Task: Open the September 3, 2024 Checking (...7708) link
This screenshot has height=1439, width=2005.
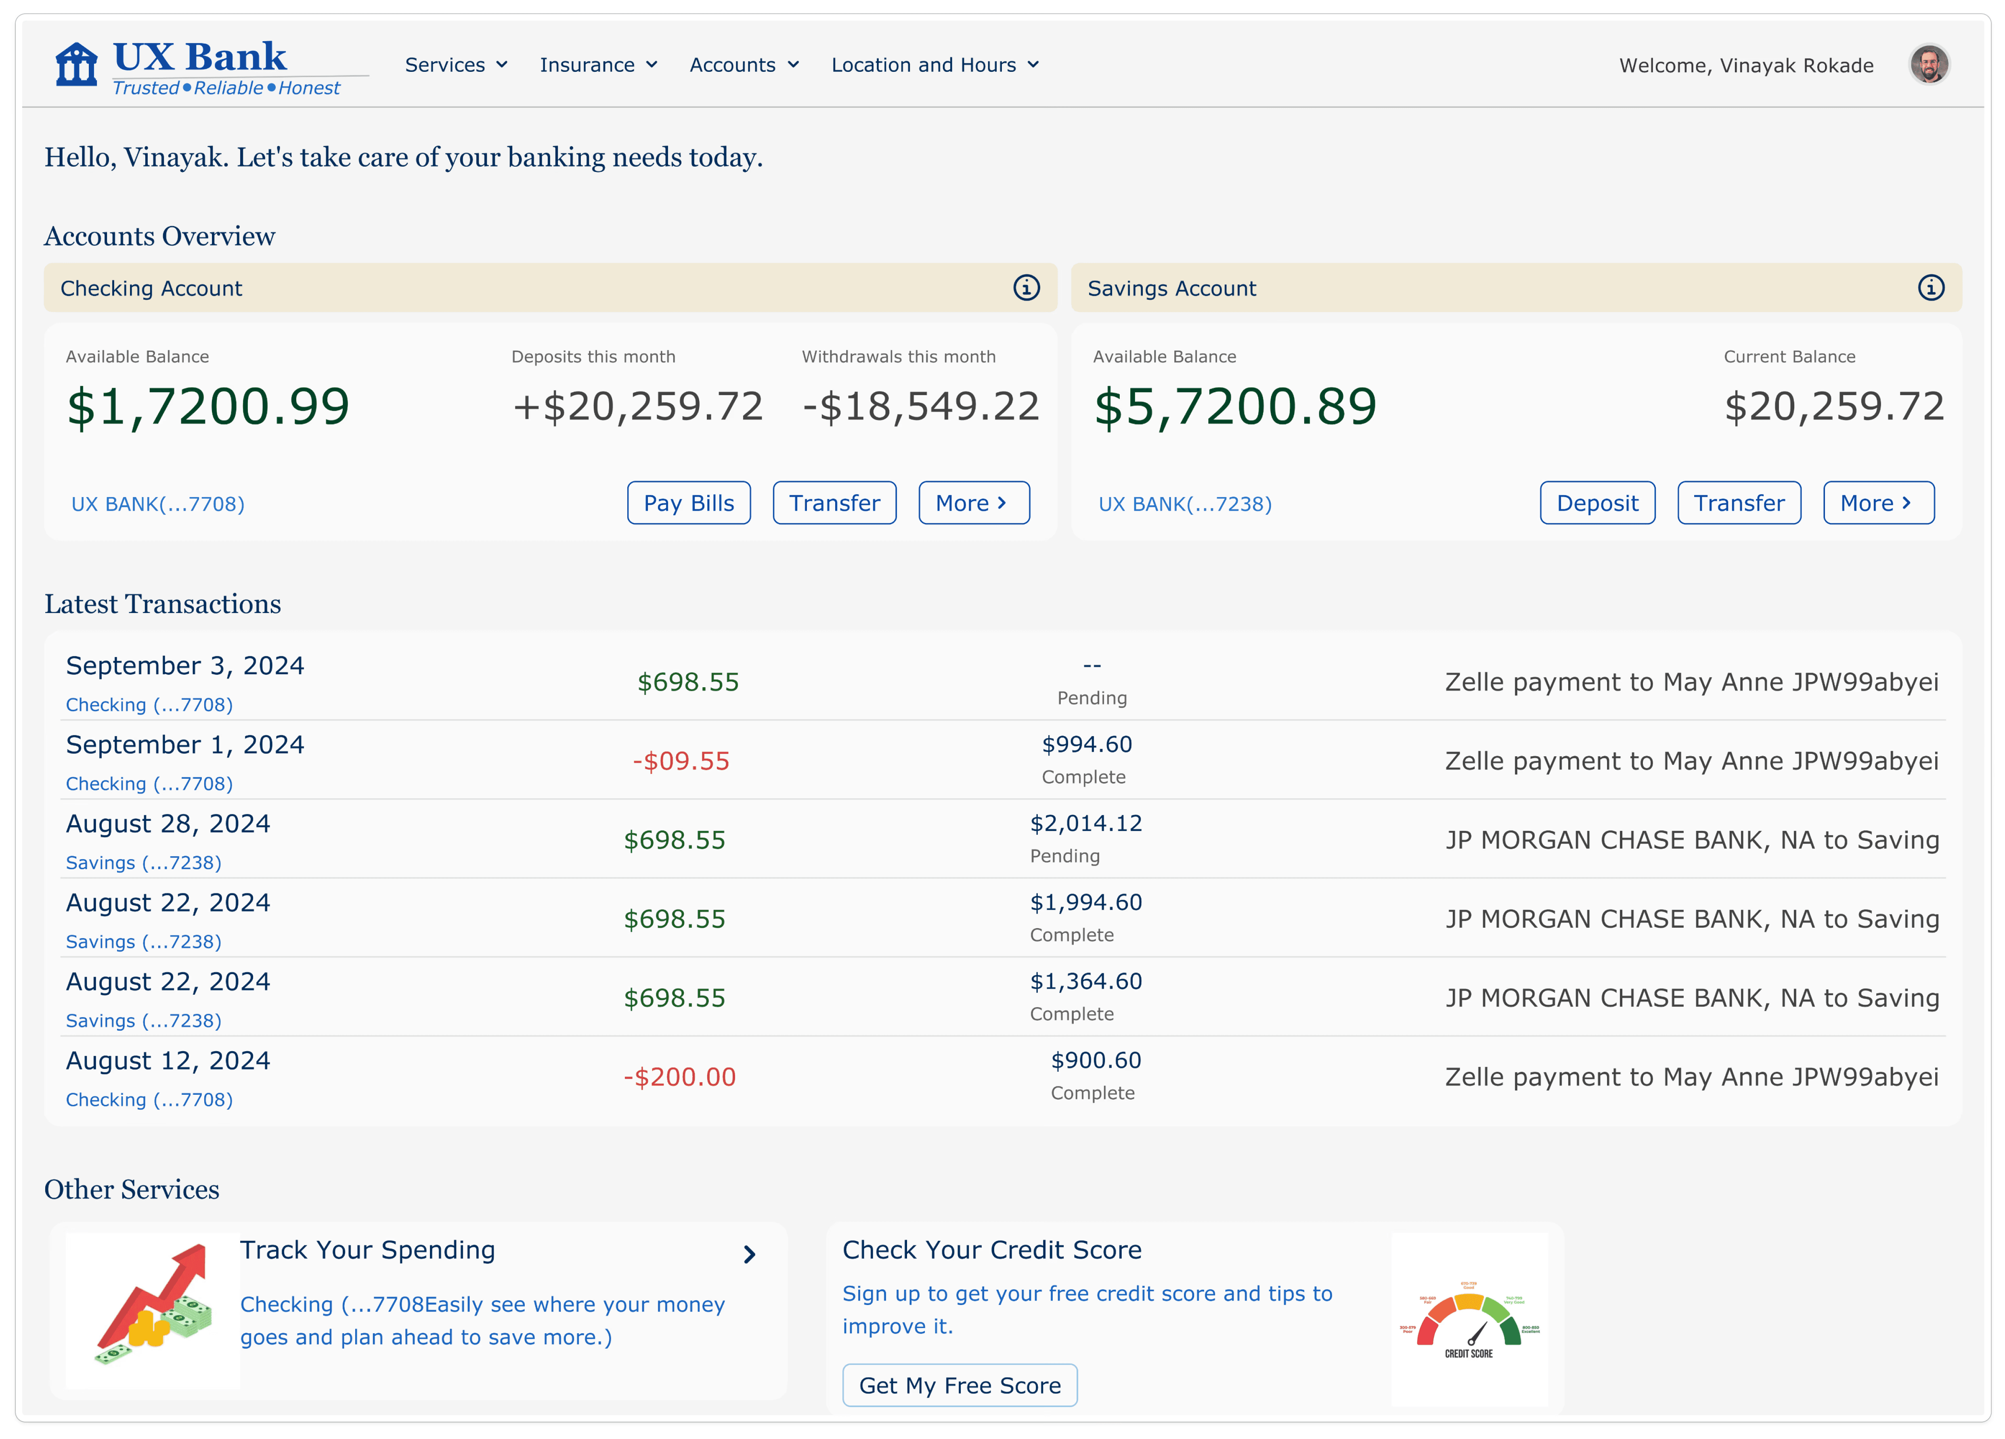Action: pos(149,705)
